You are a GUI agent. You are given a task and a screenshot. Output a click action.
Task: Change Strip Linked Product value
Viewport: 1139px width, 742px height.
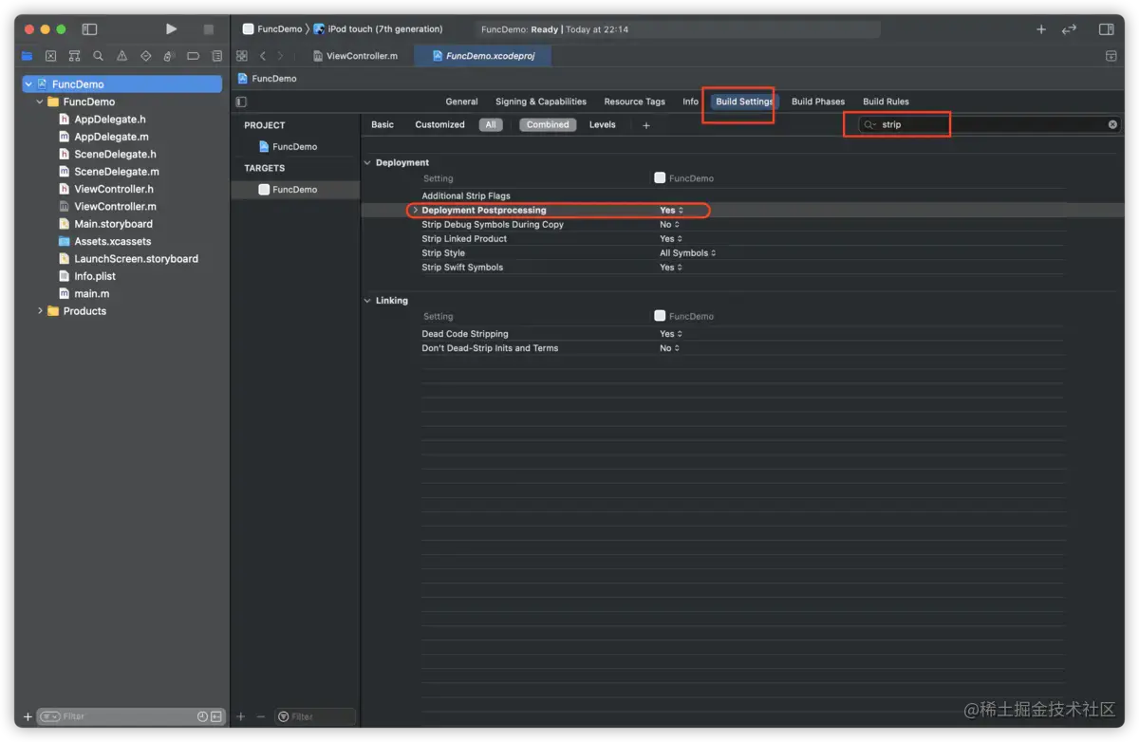pyautogui.click(x=671, y=239)
